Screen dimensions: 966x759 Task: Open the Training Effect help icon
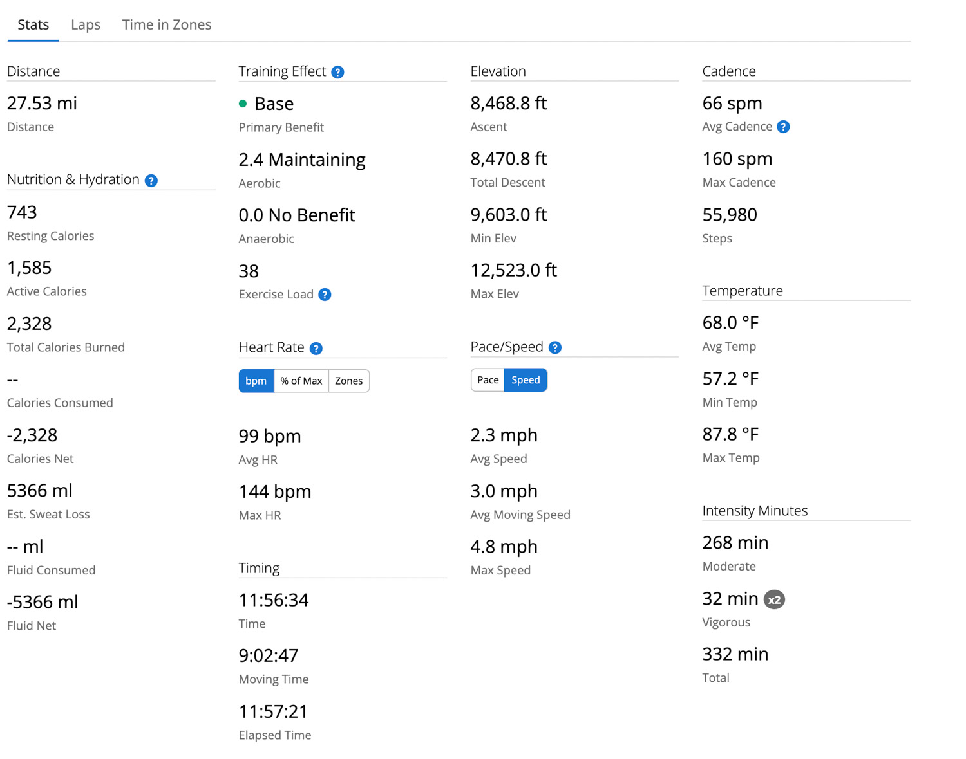[337, 72]
